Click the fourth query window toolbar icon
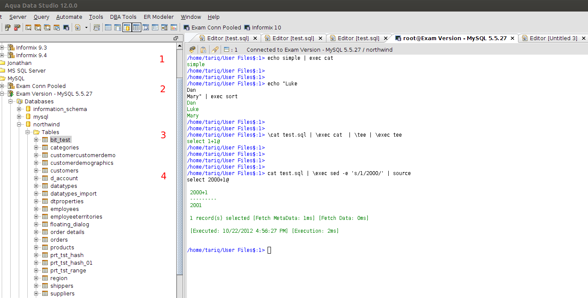 (57, 27)
